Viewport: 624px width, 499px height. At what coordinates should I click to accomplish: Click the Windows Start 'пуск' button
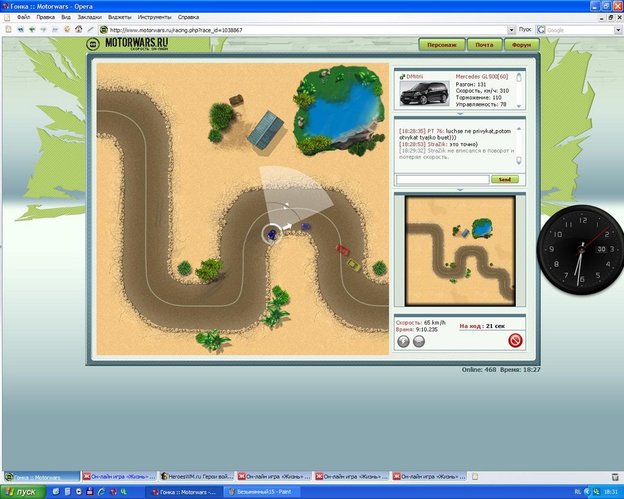(x=23, y=492)
